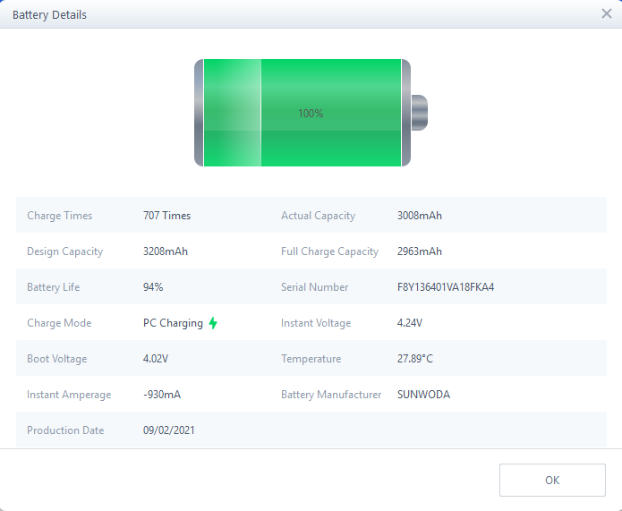Select the '4.02V' boot voltage value
This screenshot has height=511, width=622.
(x=156, y=359)
